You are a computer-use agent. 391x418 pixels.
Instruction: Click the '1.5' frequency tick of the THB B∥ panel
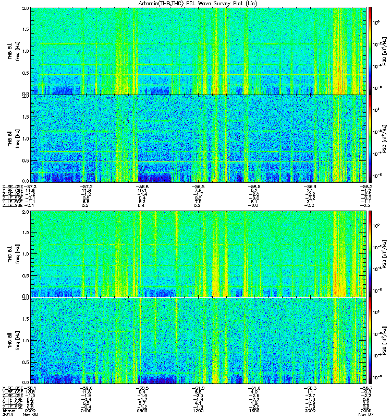pyautogui.click(x=26, y=117)
